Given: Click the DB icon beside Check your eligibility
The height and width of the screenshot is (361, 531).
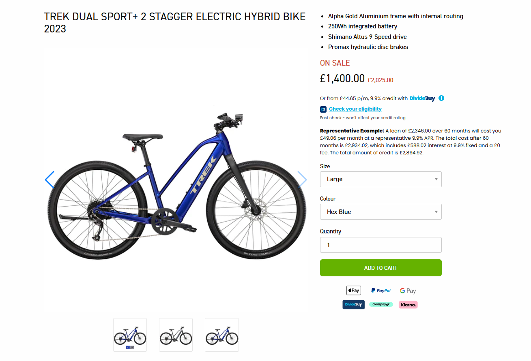Looking at the screenshot, I should 323,109.
